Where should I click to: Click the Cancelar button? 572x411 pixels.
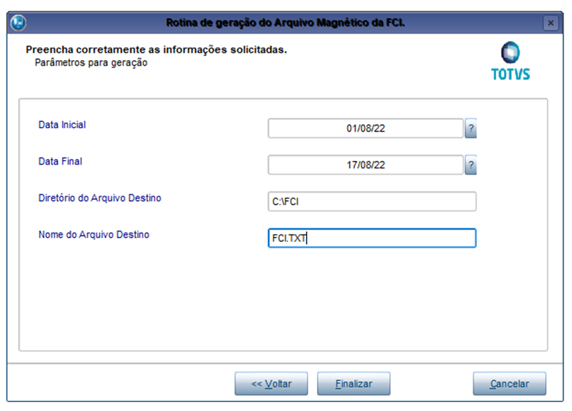(509, 384)
